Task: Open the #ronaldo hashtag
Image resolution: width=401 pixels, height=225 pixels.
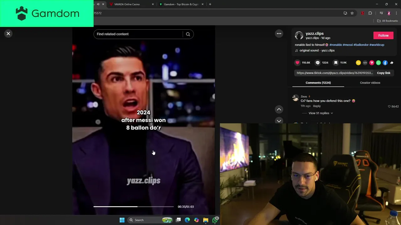Action: [336, 45]
